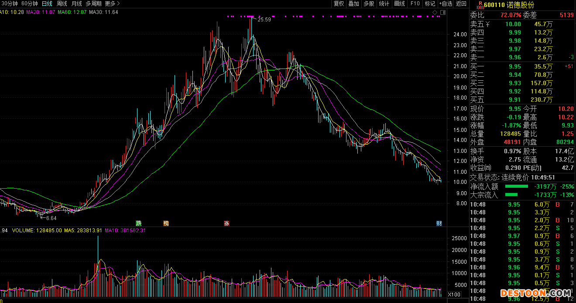
Task: Expand the 更多 periods list
Action: [112, 3]
